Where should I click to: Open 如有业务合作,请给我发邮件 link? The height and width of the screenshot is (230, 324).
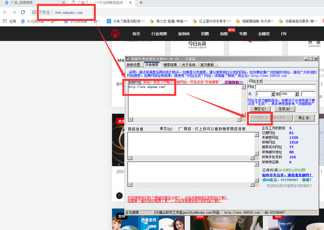click(287, 175)
